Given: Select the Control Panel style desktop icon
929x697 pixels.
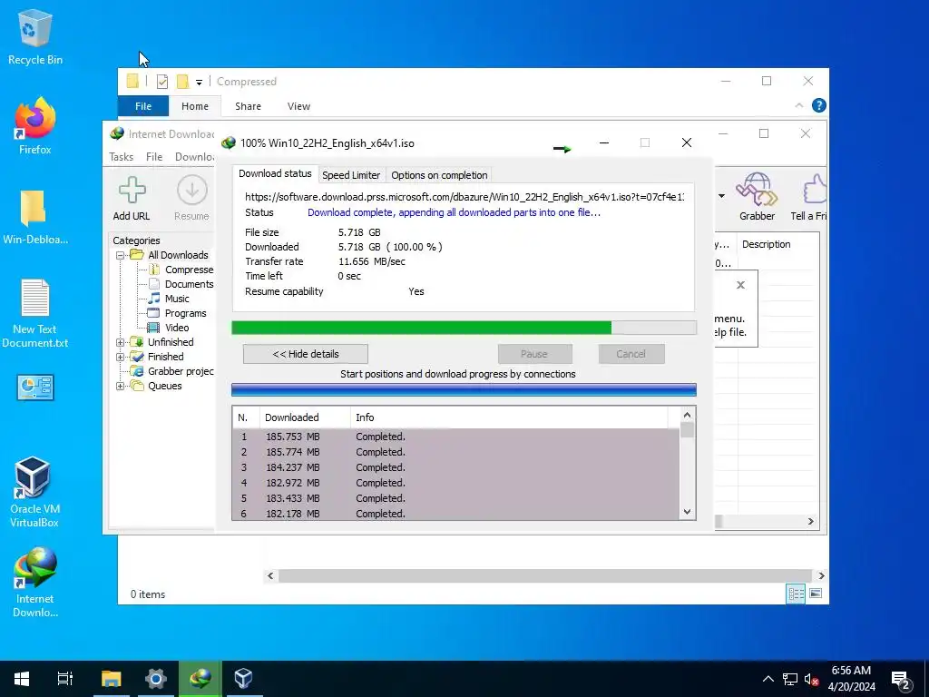Looking at the screenshot, I should (35, 388).
